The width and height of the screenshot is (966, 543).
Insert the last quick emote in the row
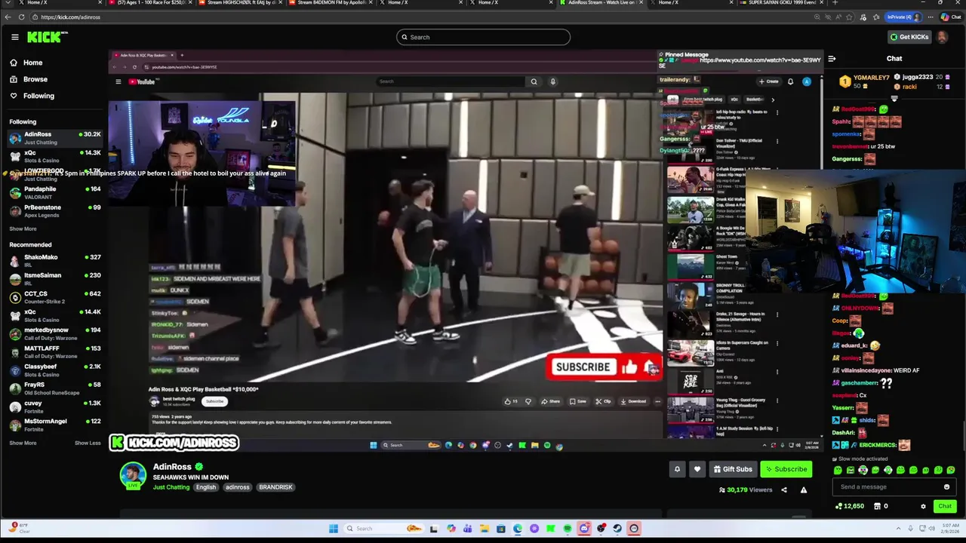click(x=950, y=471)
